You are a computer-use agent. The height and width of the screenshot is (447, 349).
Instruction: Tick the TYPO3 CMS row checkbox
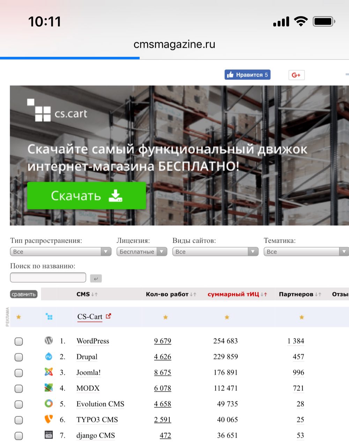click(19, 420)
